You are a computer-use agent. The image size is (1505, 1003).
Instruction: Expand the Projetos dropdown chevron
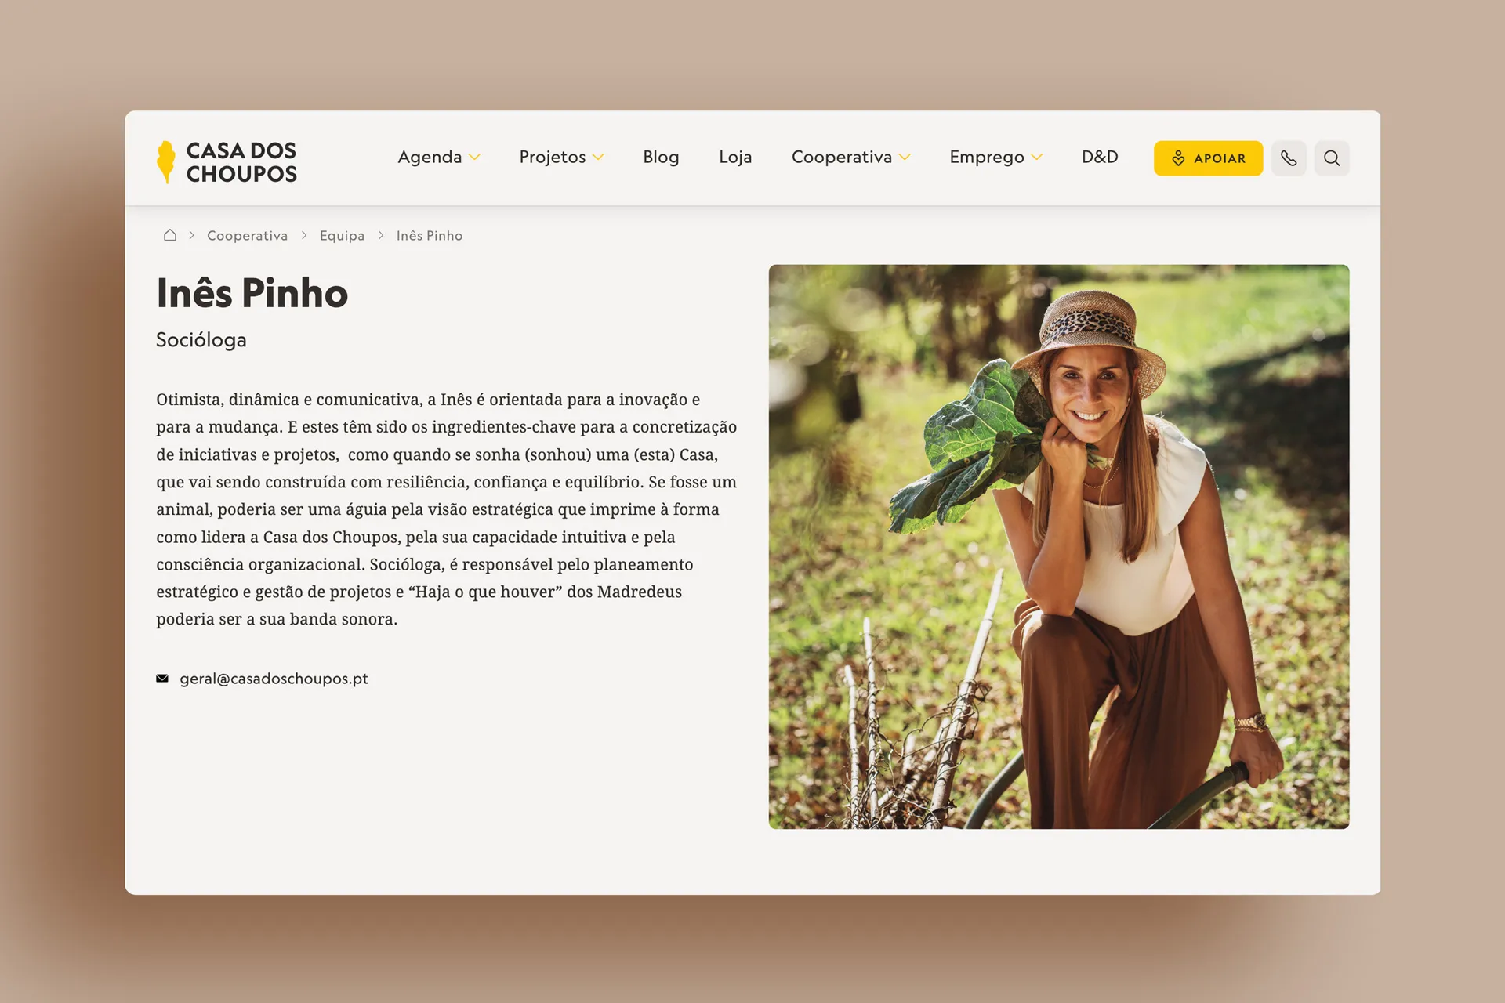coord(598,158)
